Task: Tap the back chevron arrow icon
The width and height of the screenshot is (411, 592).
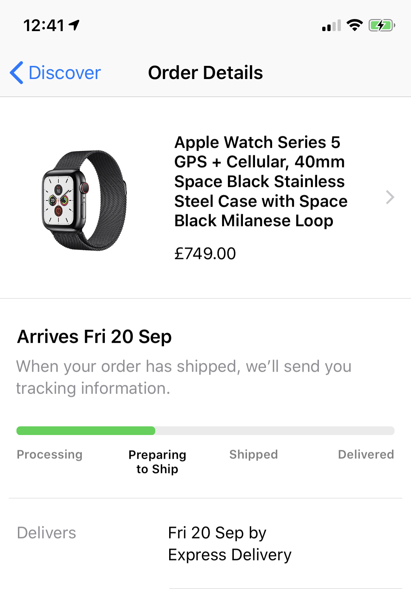Action: tap(16, 73)
